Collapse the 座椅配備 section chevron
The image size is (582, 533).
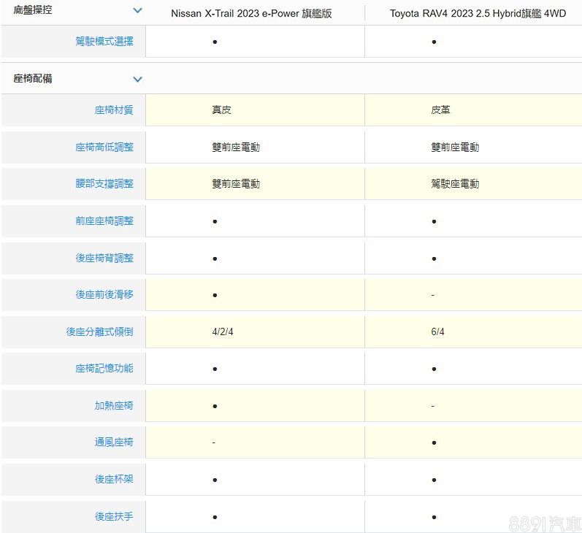click(x=137, y=79)
